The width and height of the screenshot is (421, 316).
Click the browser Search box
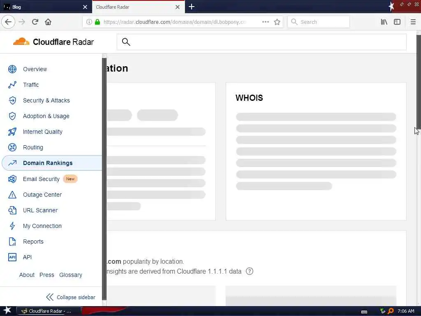pos(319,22)
